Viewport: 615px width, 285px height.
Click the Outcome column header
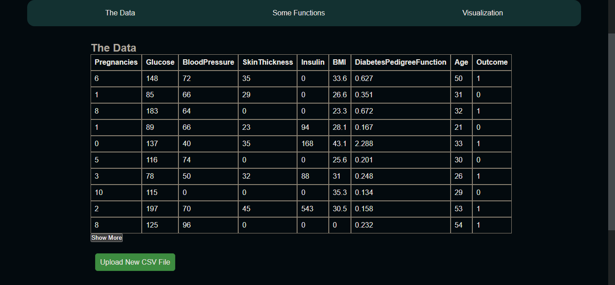(x=492, y=62)
